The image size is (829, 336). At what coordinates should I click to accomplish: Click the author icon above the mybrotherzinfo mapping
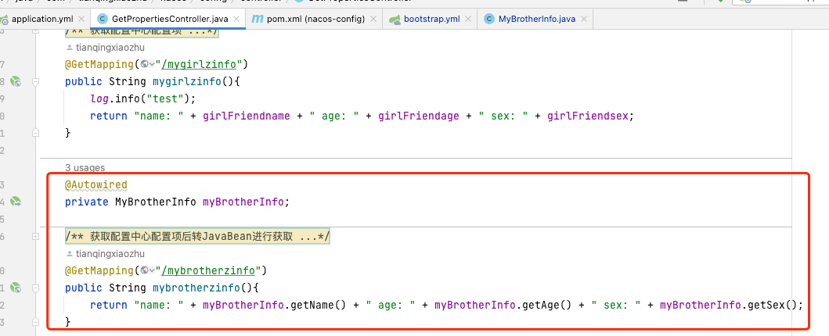(70, 254)
